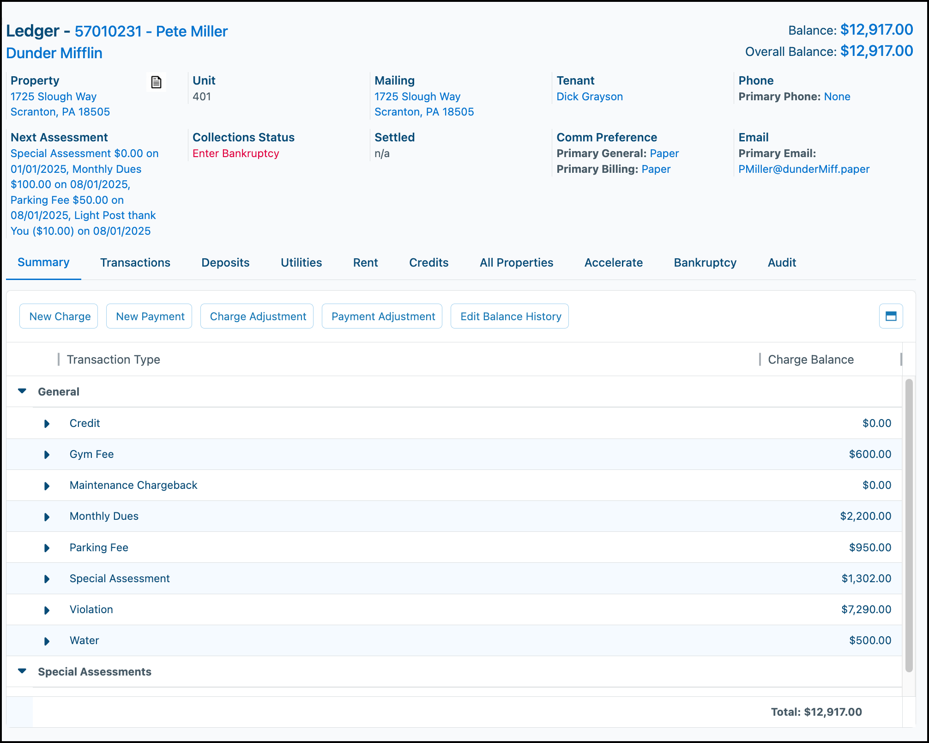
Task: Expand the Parking Fee row
Action: [47, 548]
